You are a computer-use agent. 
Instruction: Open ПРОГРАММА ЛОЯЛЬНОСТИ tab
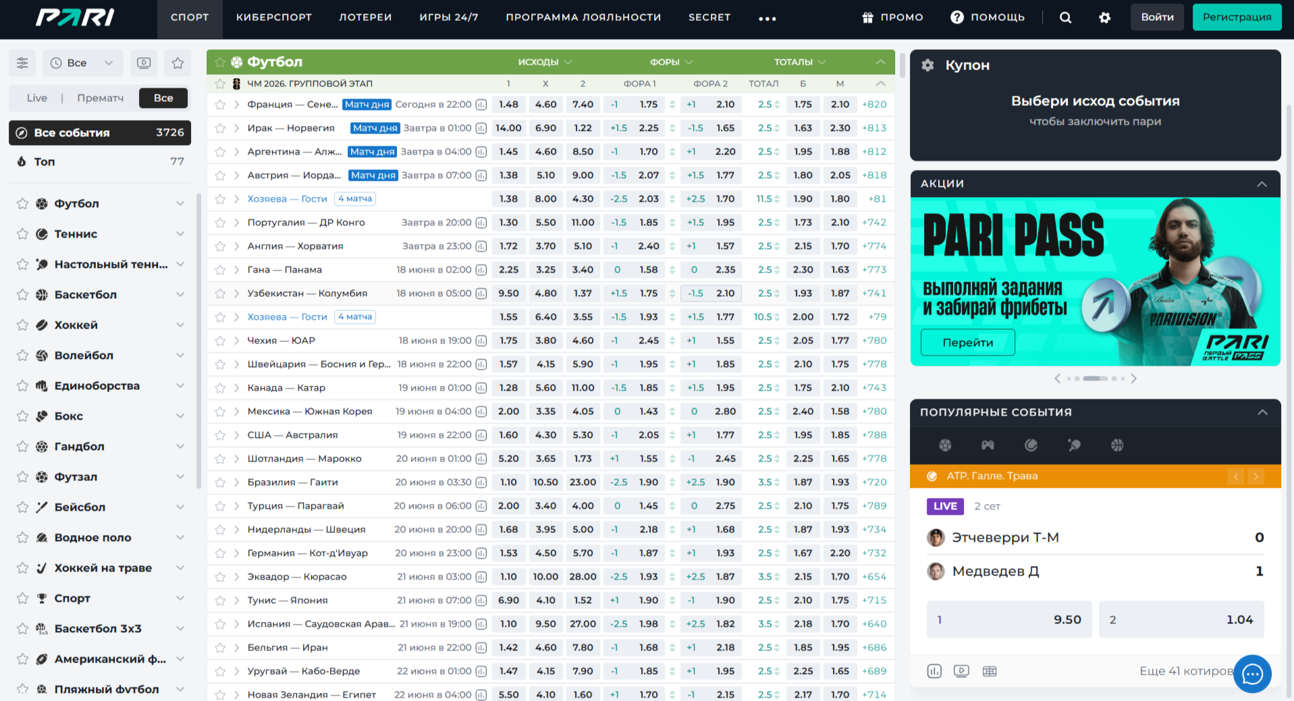click(583, 18)
